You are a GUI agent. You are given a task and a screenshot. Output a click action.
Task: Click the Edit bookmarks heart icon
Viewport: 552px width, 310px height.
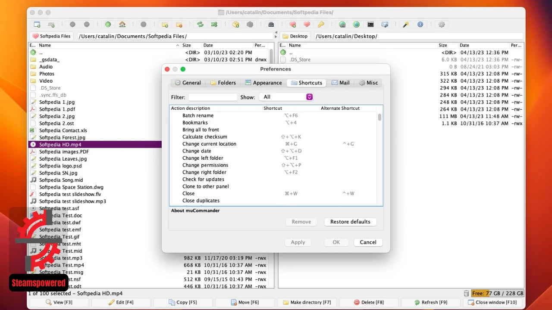click(307, 25)
